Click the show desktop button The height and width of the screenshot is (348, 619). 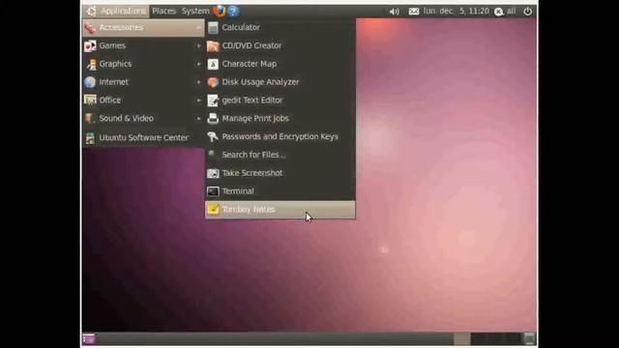(88, 339)
